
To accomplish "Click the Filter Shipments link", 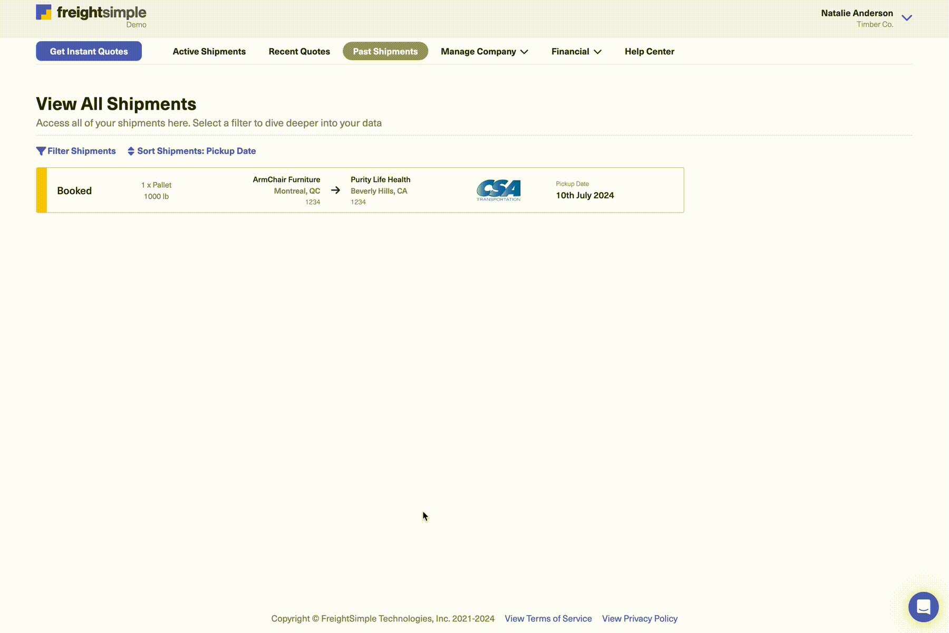I will tap(81, 151).
